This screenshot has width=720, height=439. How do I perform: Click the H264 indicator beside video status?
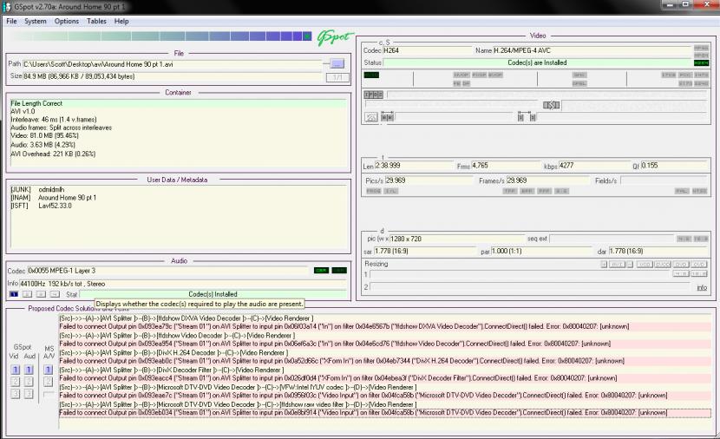[700, 63]
